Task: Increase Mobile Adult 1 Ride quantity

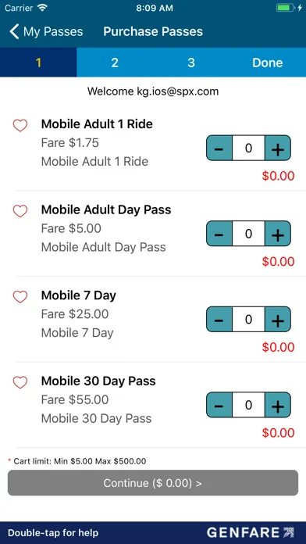Action: [278, 149]
